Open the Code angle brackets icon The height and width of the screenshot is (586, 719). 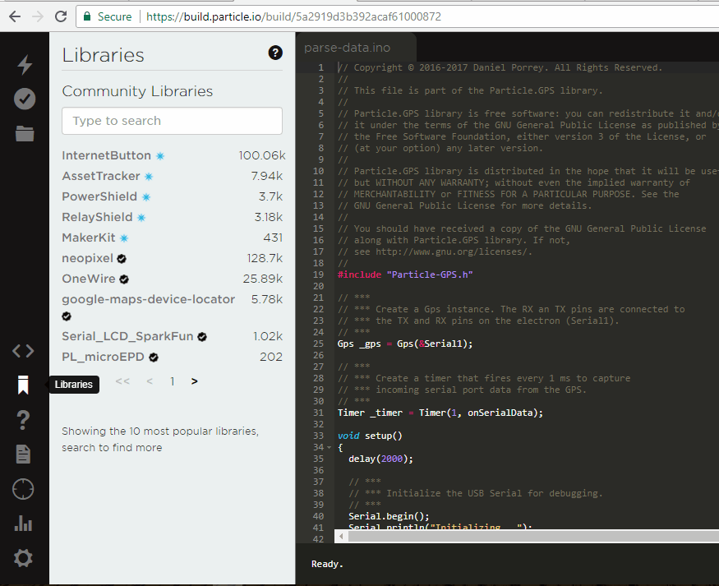pyautogui.click(x=23, y=351)
